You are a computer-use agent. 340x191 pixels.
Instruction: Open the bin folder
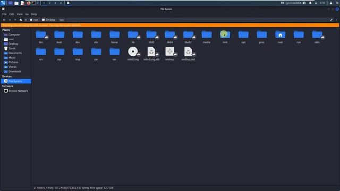tap(41, 34)
